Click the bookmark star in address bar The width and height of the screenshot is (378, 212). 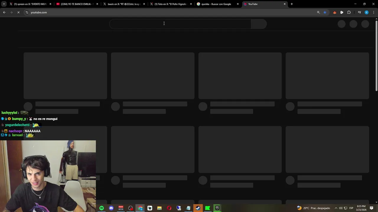[x=325, y=12]
